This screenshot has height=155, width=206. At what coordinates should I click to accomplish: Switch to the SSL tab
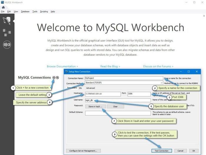pyautogui.click(x=80, y=88)
